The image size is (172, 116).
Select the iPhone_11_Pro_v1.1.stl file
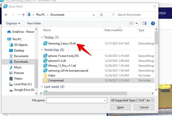[x=62, y=66]
